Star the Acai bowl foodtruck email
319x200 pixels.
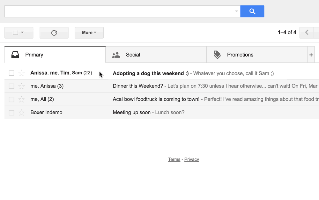pyautogui.click(x=21, y=100)
